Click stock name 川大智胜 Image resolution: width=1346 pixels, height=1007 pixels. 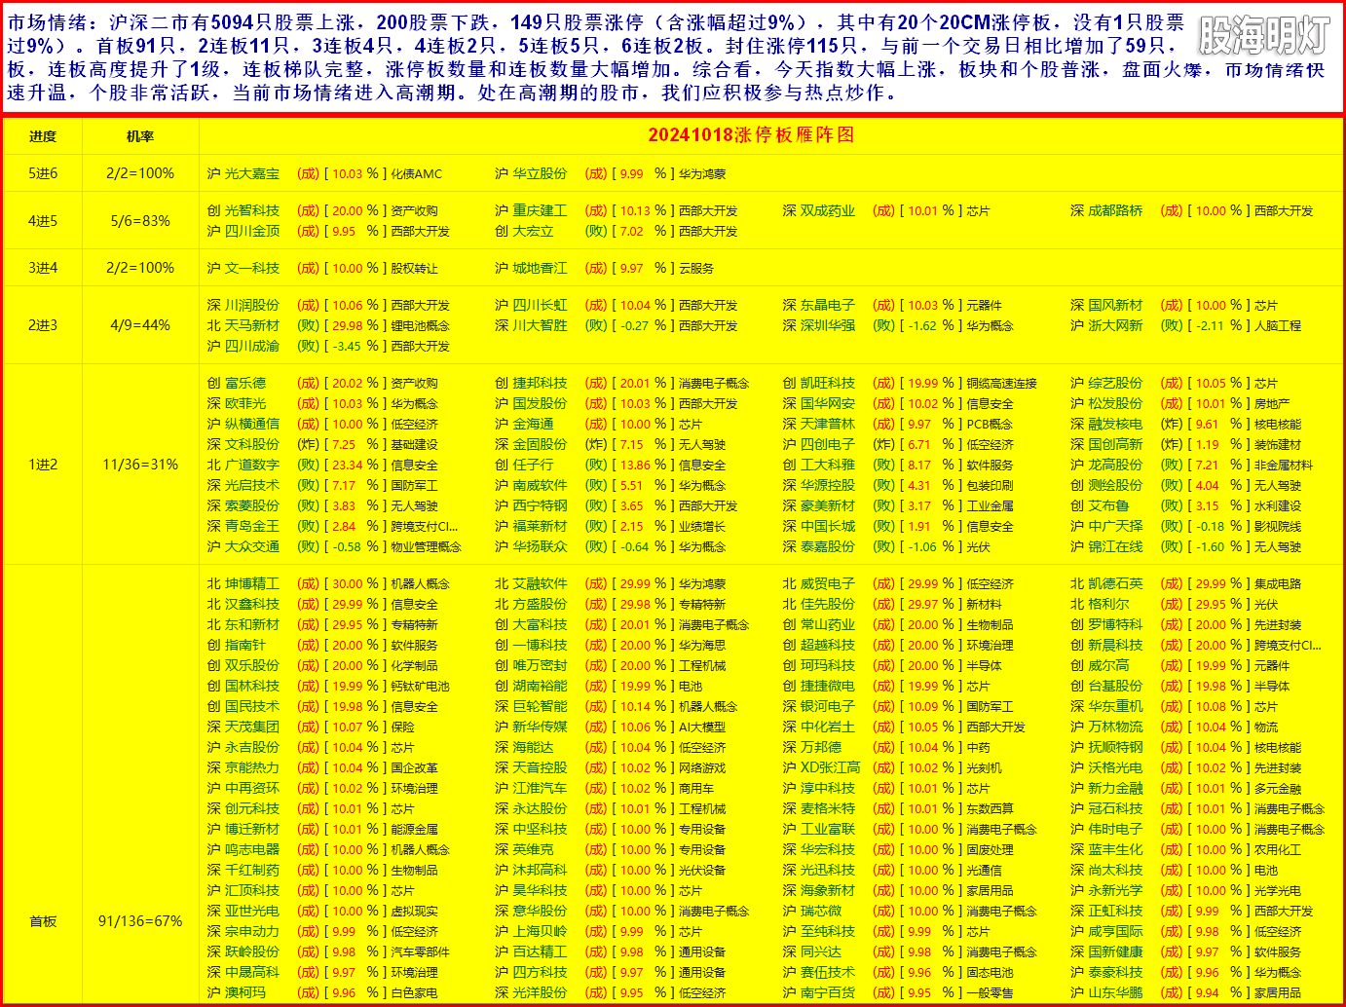540,325
